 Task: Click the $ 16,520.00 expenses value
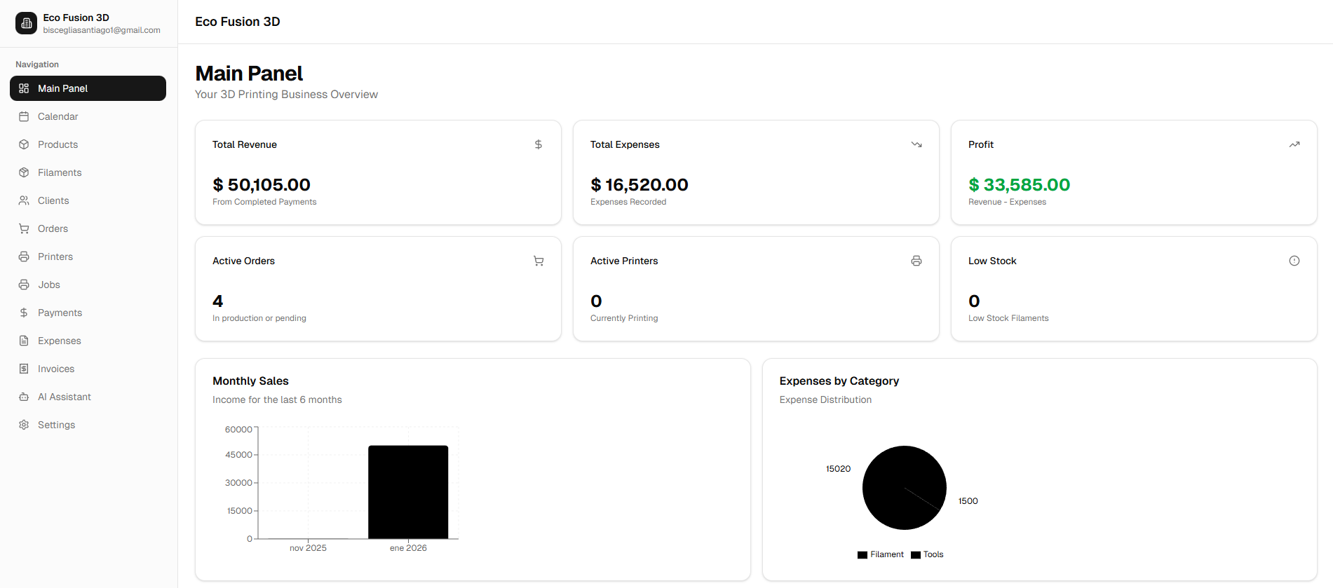pyautogui.click(x=640, y=185)
